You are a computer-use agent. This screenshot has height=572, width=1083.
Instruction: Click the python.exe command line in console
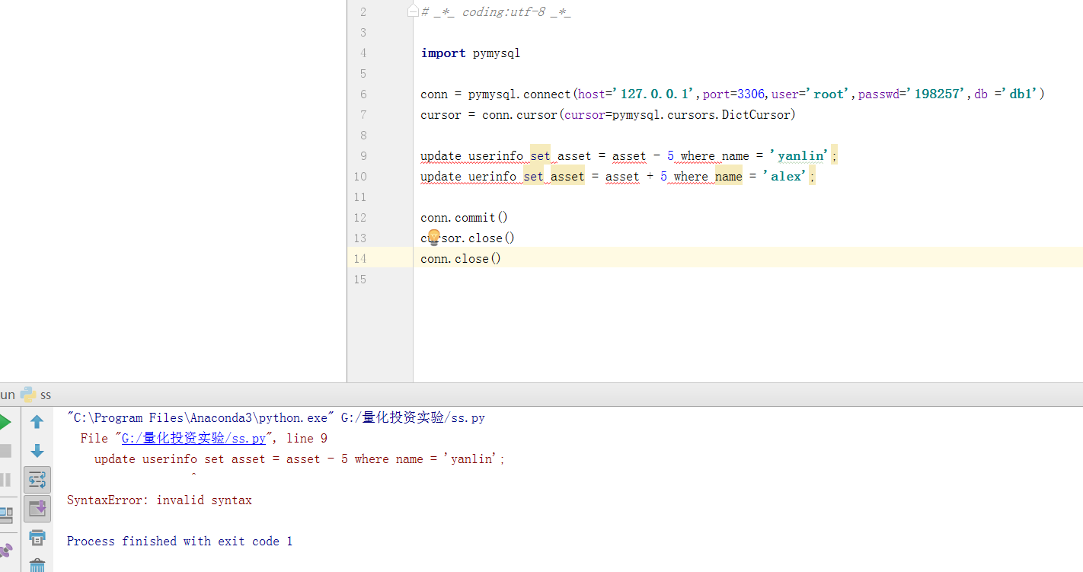[x=276, y=418]
